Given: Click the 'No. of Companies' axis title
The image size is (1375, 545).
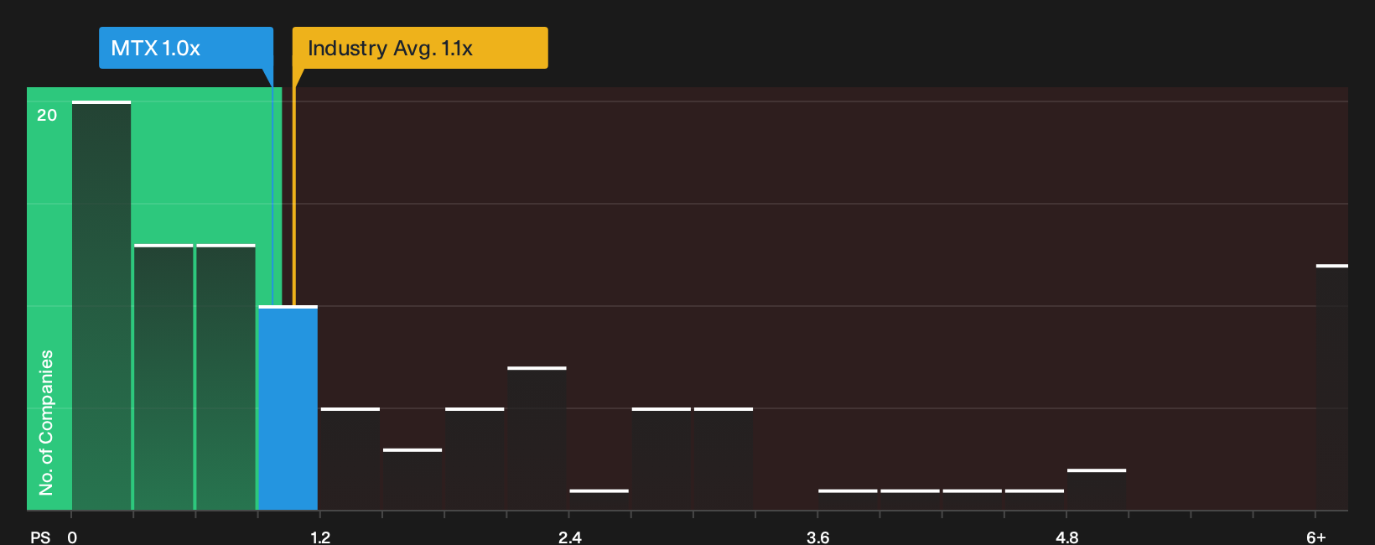Looking at the screenshot, I should pyautogui.click(x=46, y=423).
